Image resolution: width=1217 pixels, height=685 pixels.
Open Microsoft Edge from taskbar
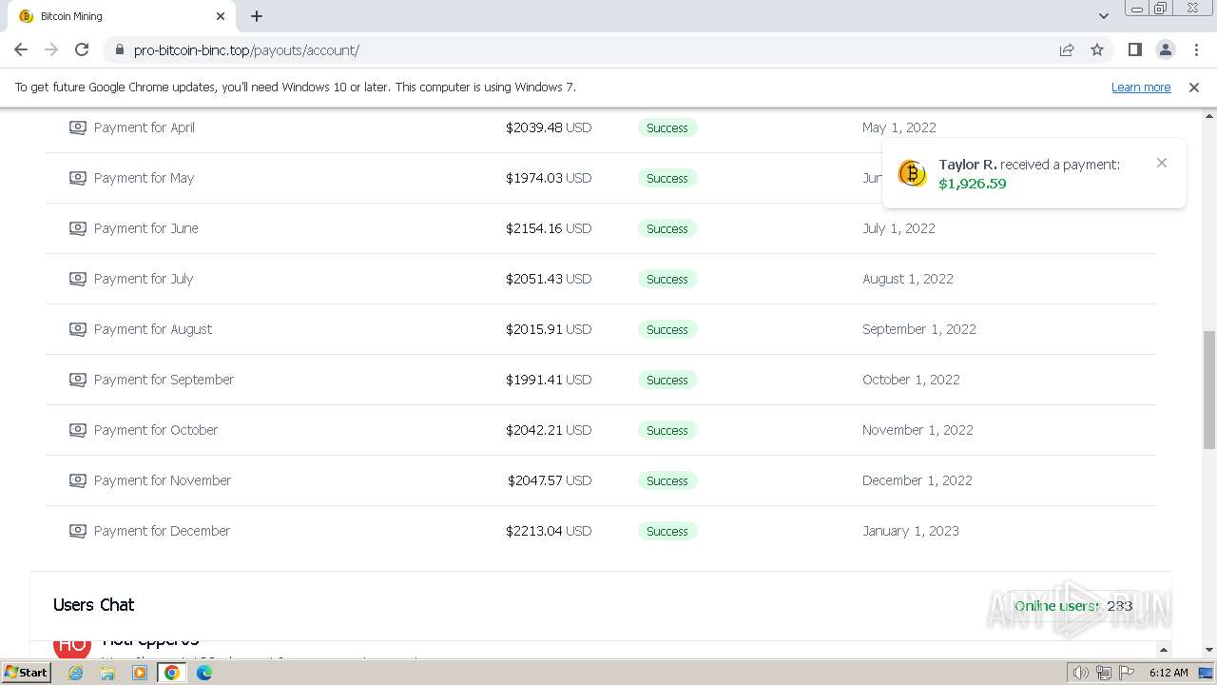(x=204, y=673)
